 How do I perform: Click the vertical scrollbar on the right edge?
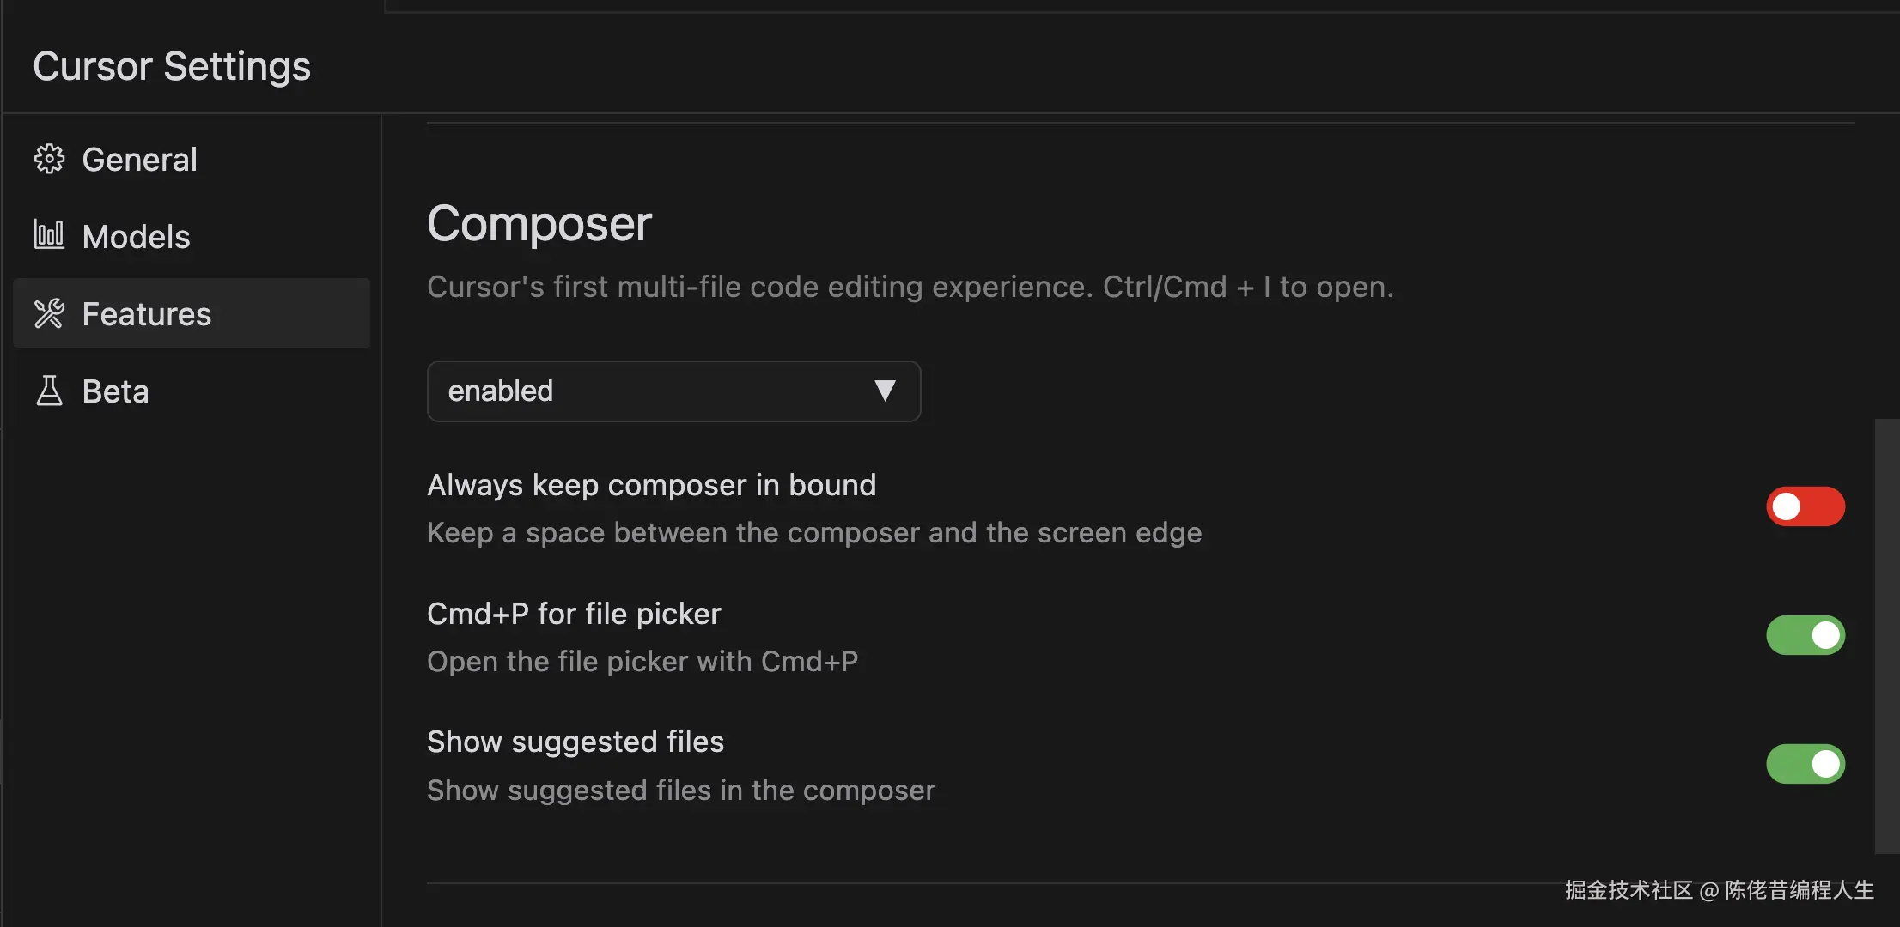tap(1886, 635)
